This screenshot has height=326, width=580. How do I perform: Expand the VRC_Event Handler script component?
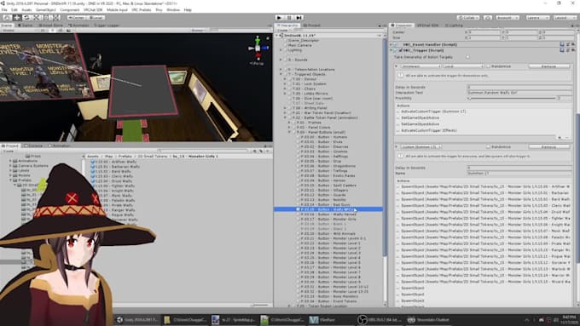tap(391, 44)
